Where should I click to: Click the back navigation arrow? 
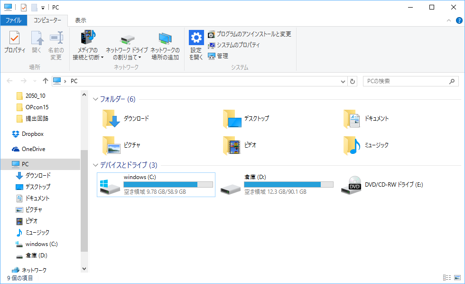pyautogui.click(x=9, y=81)
